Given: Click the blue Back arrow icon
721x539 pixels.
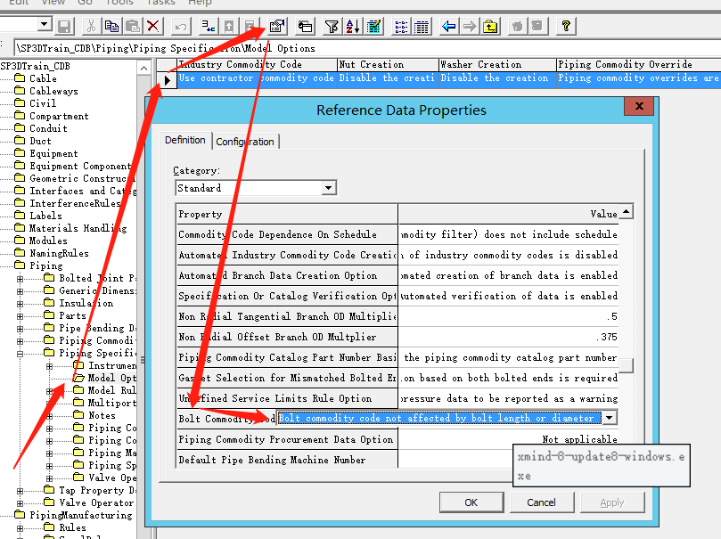Looking at the screenshot, I should click(449, 26).
